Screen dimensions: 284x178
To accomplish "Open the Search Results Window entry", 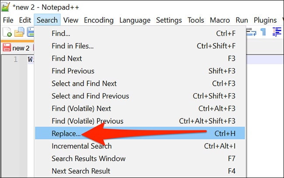I will [88, 158].
